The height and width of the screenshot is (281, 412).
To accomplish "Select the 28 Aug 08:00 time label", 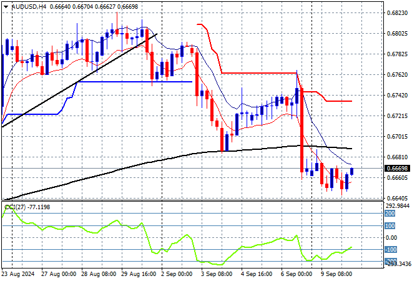I will click(99, 274).
